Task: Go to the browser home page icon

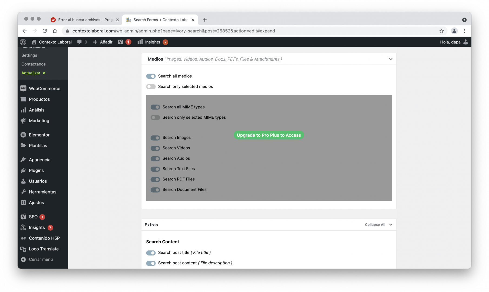Action: tap(55, 31)
